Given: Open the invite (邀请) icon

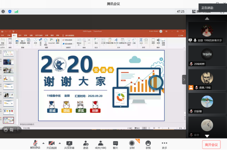Looking at the screenshot, I should [86, 145].
